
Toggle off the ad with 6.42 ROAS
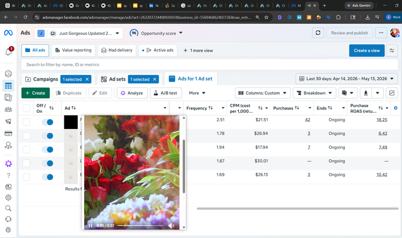[48, 136]
